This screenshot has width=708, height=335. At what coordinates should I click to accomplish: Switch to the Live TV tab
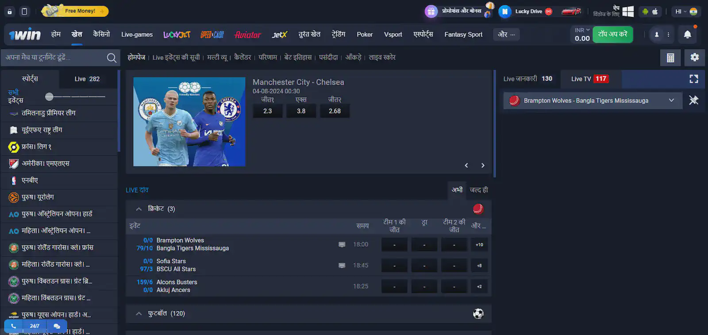tap(590, 79)
